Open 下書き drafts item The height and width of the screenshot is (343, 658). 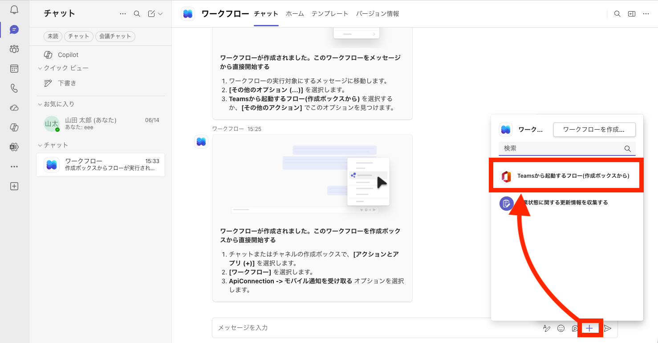(100, 83)
